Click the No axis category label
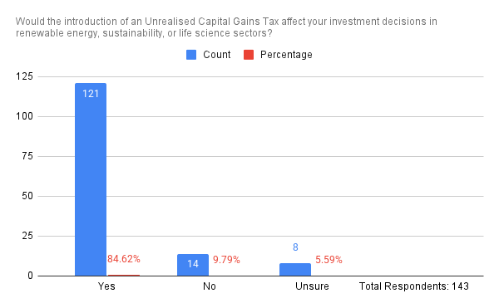The height and width of the screenshot is (308, 499). tap(209, 286)
